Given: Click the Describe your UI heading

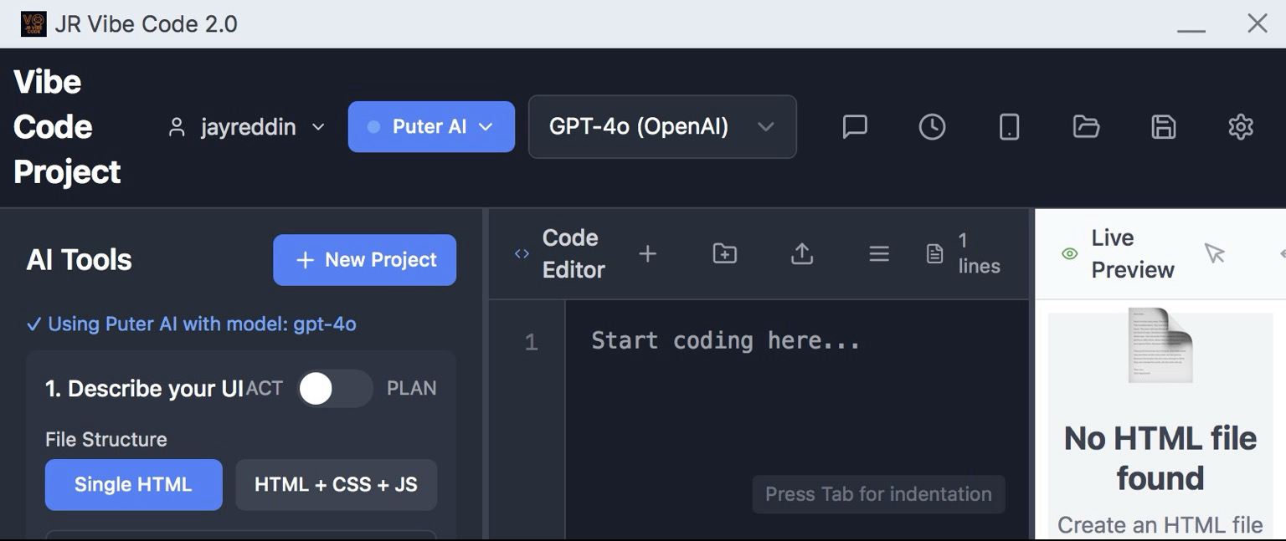Looking at the screenshot, I should (144, 389).
